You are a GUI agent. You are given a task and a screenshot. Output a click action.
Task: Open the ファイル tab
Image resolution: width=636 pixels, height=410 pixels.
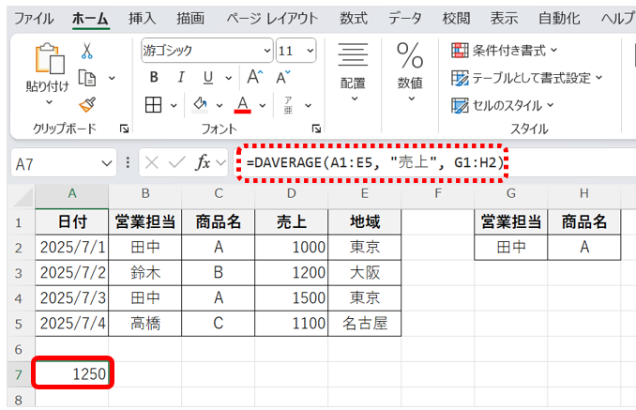(x=34, y=19)
